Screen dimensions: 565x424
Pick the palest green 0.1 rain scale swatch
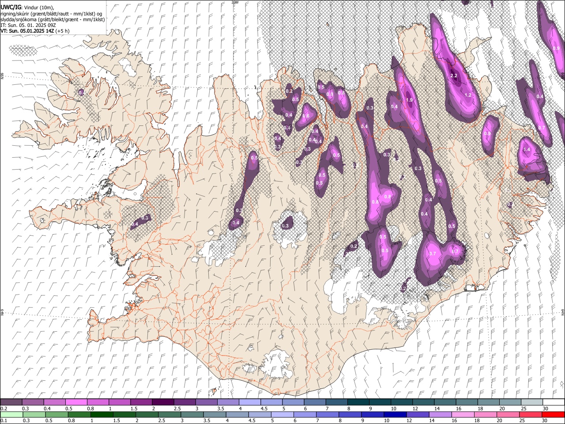click(x=11, y=414)
